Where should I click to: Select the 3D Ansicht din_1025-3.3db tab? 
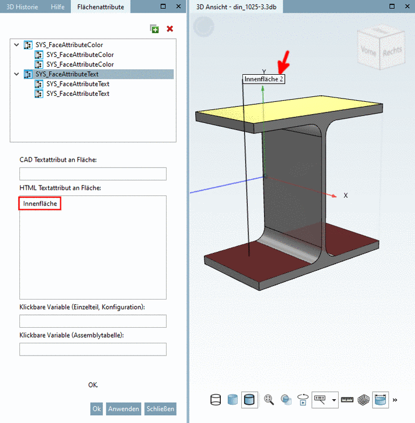[x=236, y=7]
